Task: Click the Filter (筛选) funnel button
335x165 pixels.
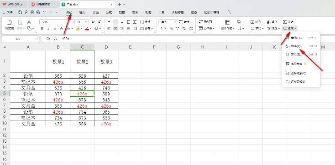Action: coord(273,28)
